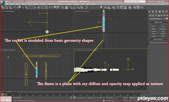Enable the AutoGrid checkbox
The image size is (169, 102).
tap(154, 24)
